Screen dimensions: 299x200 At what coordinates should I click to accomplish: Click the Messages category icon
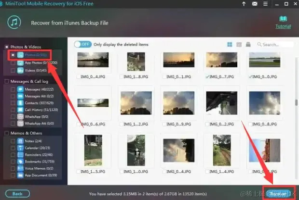point(20,89)
